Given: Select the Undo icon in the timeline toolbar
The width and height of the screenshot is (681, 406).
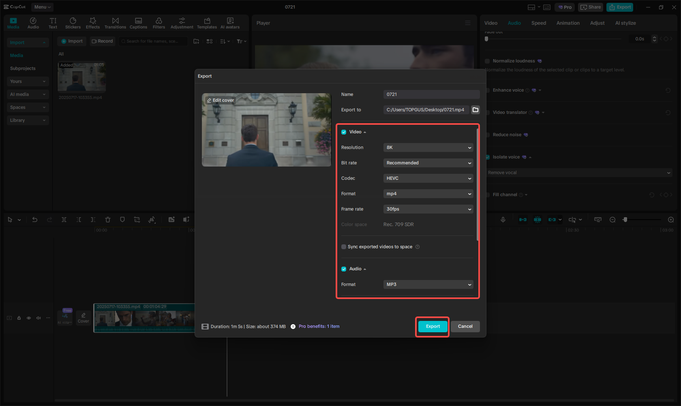Looking at the screenshot, I should pyautogui.click(x=35, y=219).
